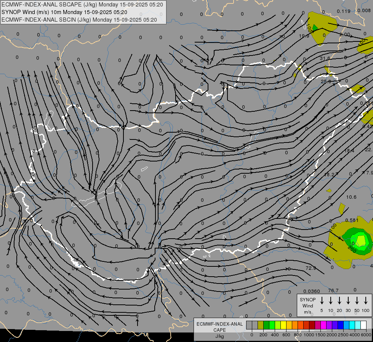Screen dimensions: 373x342
Task: Click the 18.2 value on the map
Action: click(330, 174)
